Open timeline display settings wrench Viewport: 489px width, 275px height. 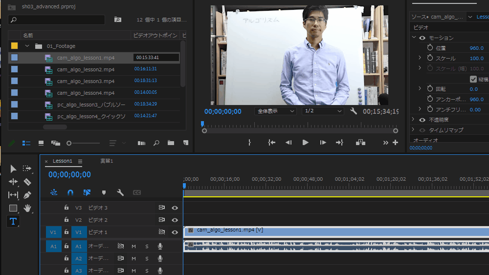click(x=120, y=192)
